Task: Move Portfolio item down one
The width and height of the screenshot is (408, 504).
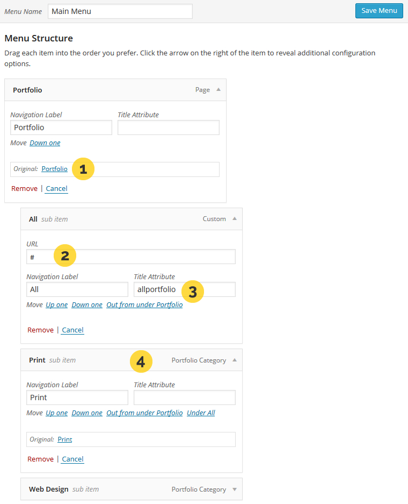Action: click(45, 143)
